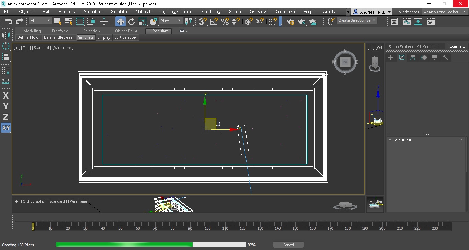The image size is (469, 250).
Task: Toggle the Percent Snap button
Action: [x=225, y=21]
